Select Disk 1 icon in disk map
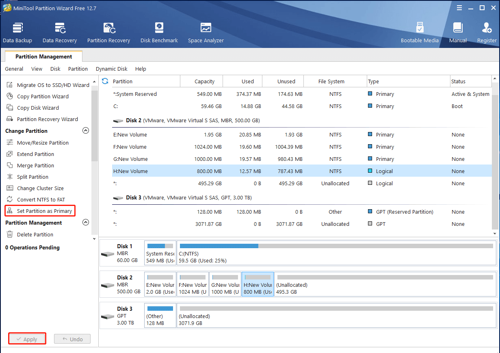 click(108, 254)
